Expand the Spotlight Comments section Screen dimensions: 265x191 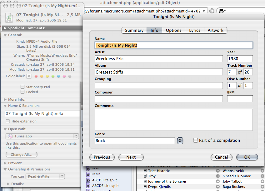pos(5,28)
